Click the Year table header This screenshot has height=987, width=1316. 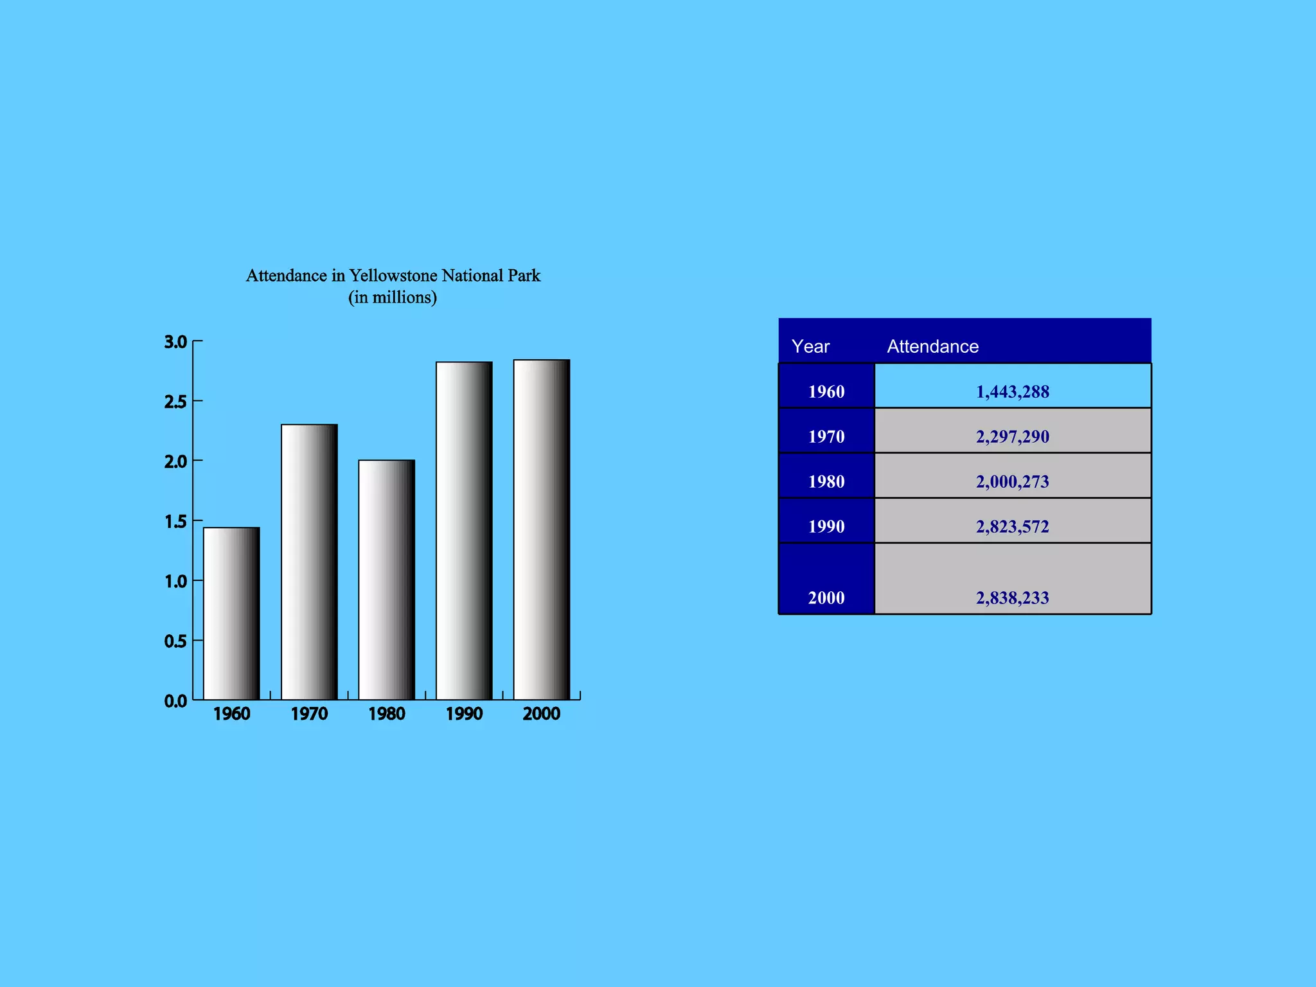810,346
